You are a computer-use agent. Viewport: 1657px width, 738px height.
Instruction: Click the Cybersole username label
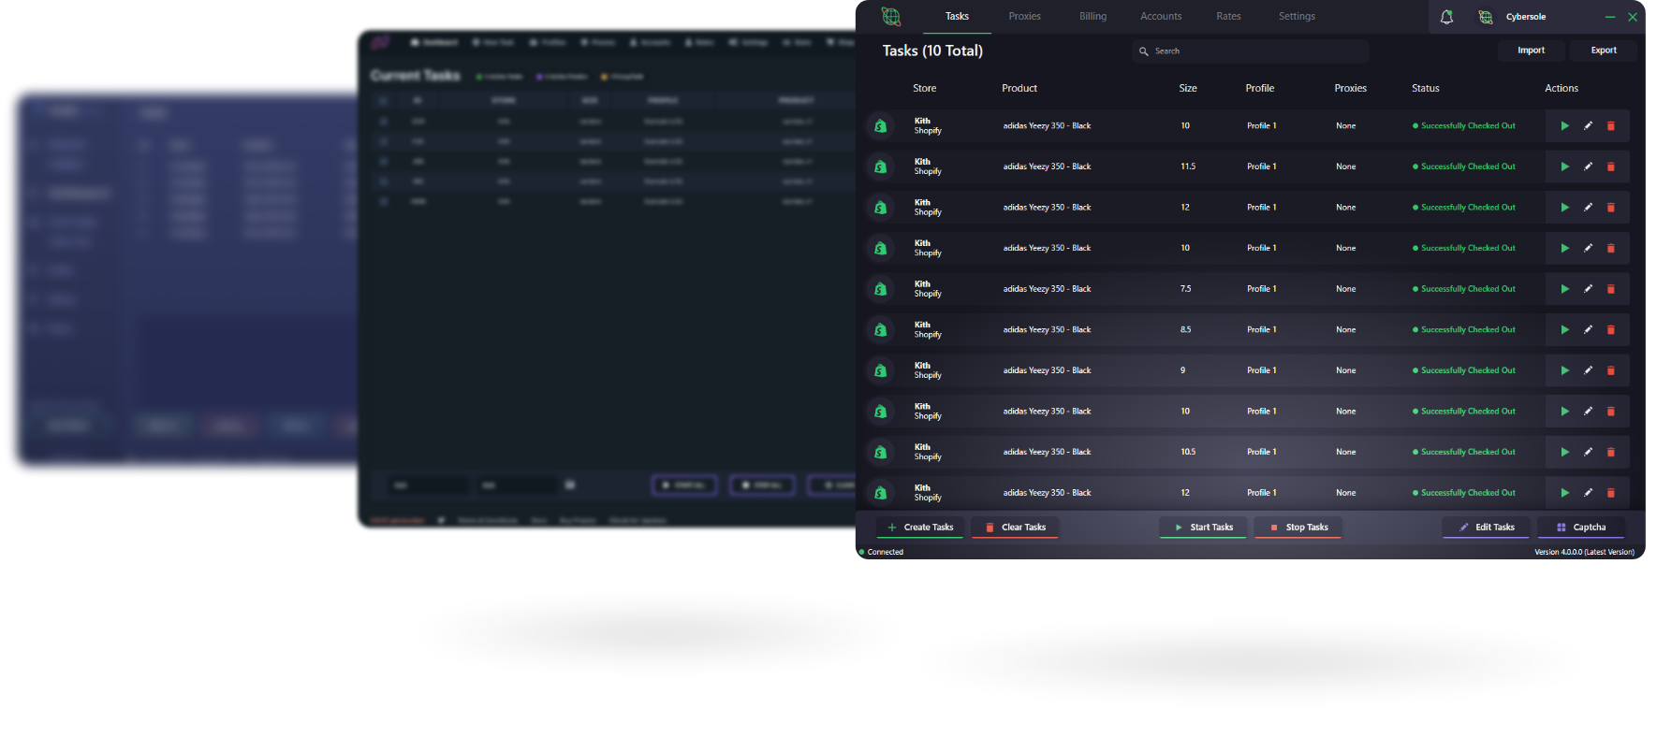click(x=1526, y=17)
